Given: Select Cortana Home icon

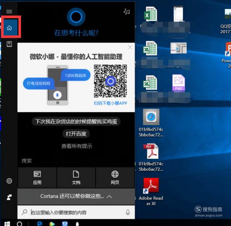Looking at the screenshot, I should point(10,27).
